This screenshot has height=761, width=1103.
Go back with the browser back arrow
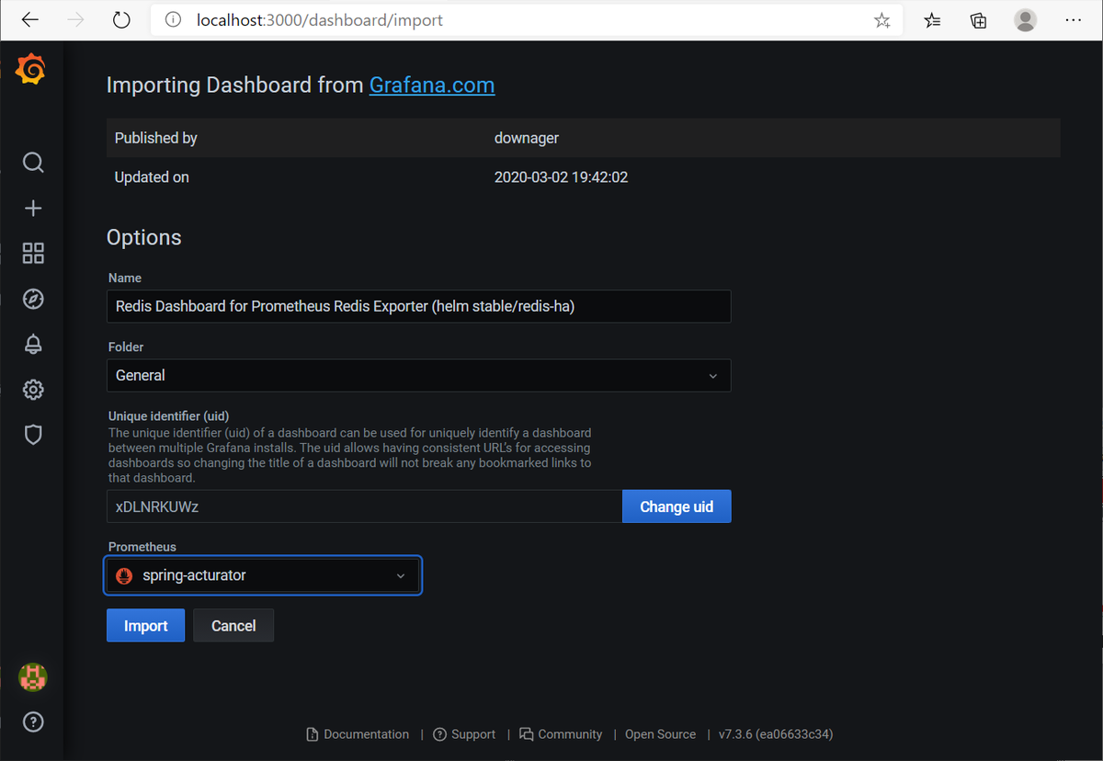tap(30, 20)
